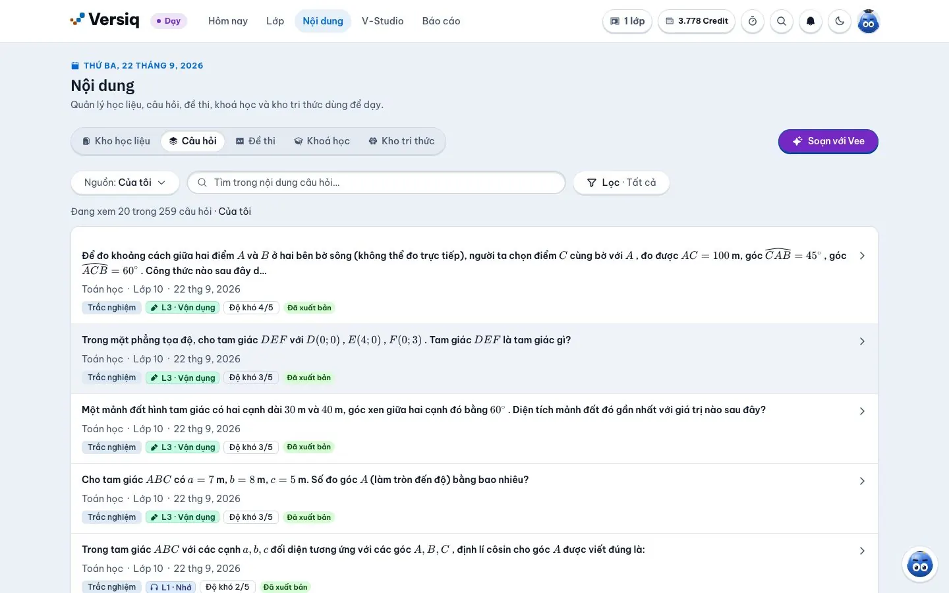Toggle dark mode moon icon
This screenshot has height=593, width=949.
coord(840,21)
